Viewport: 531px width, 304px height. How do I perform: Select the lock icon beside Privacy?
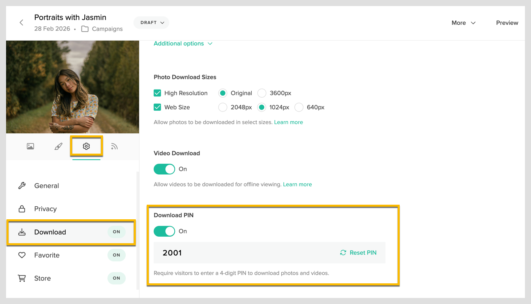tap(22, 209)
